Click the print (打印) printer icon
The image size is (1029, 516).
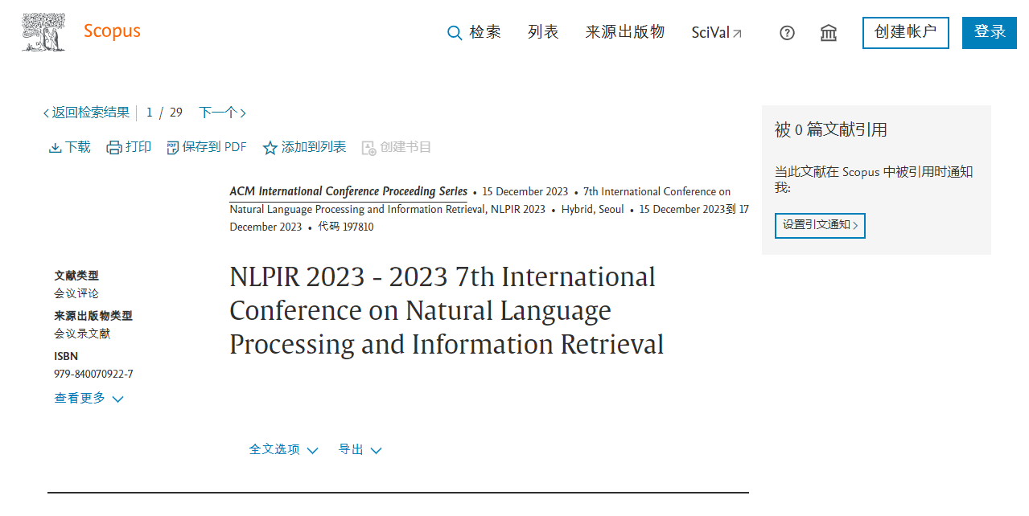pos(114,148)
